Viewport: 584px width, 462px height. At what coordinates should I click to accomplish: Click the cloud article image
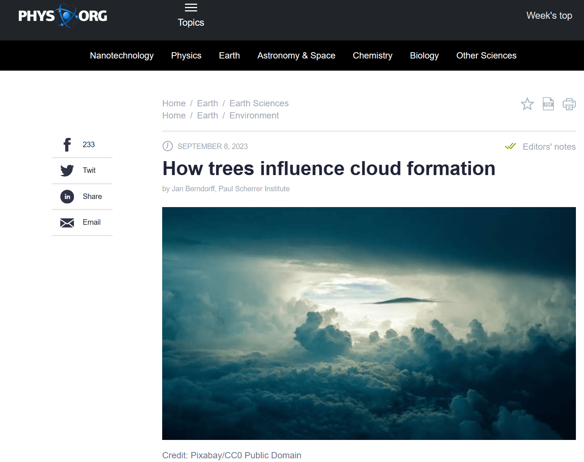coord(369,323)
